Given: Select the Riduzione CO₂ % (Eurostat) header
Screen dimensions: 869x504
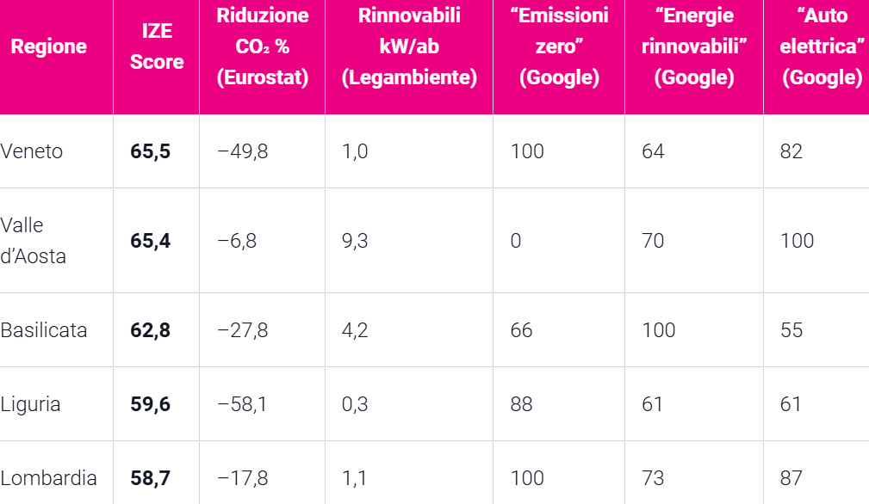Looking at the screenshot, I should pyautogui.click(x=262, y=46).
